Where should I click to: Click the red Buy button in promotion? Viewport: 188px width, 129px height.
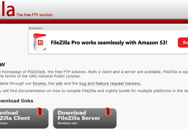pyautogui.click(x=183, y=43)
